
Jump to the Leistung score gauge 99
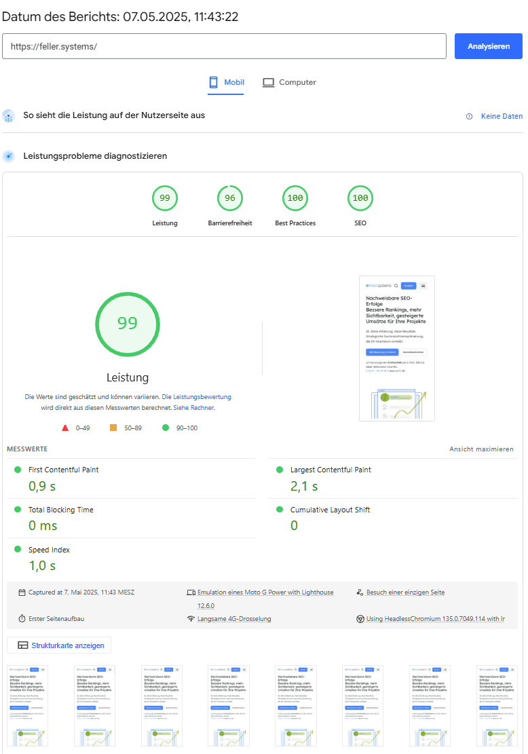tap(165, 198)
